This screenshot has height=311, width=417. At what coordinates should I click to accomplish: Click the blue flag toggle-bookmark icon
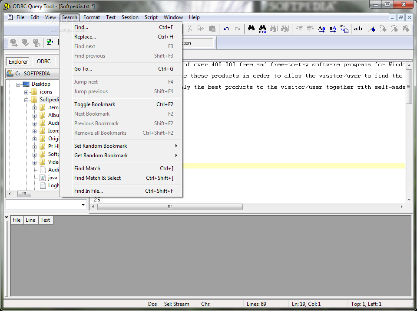(372, 29)
